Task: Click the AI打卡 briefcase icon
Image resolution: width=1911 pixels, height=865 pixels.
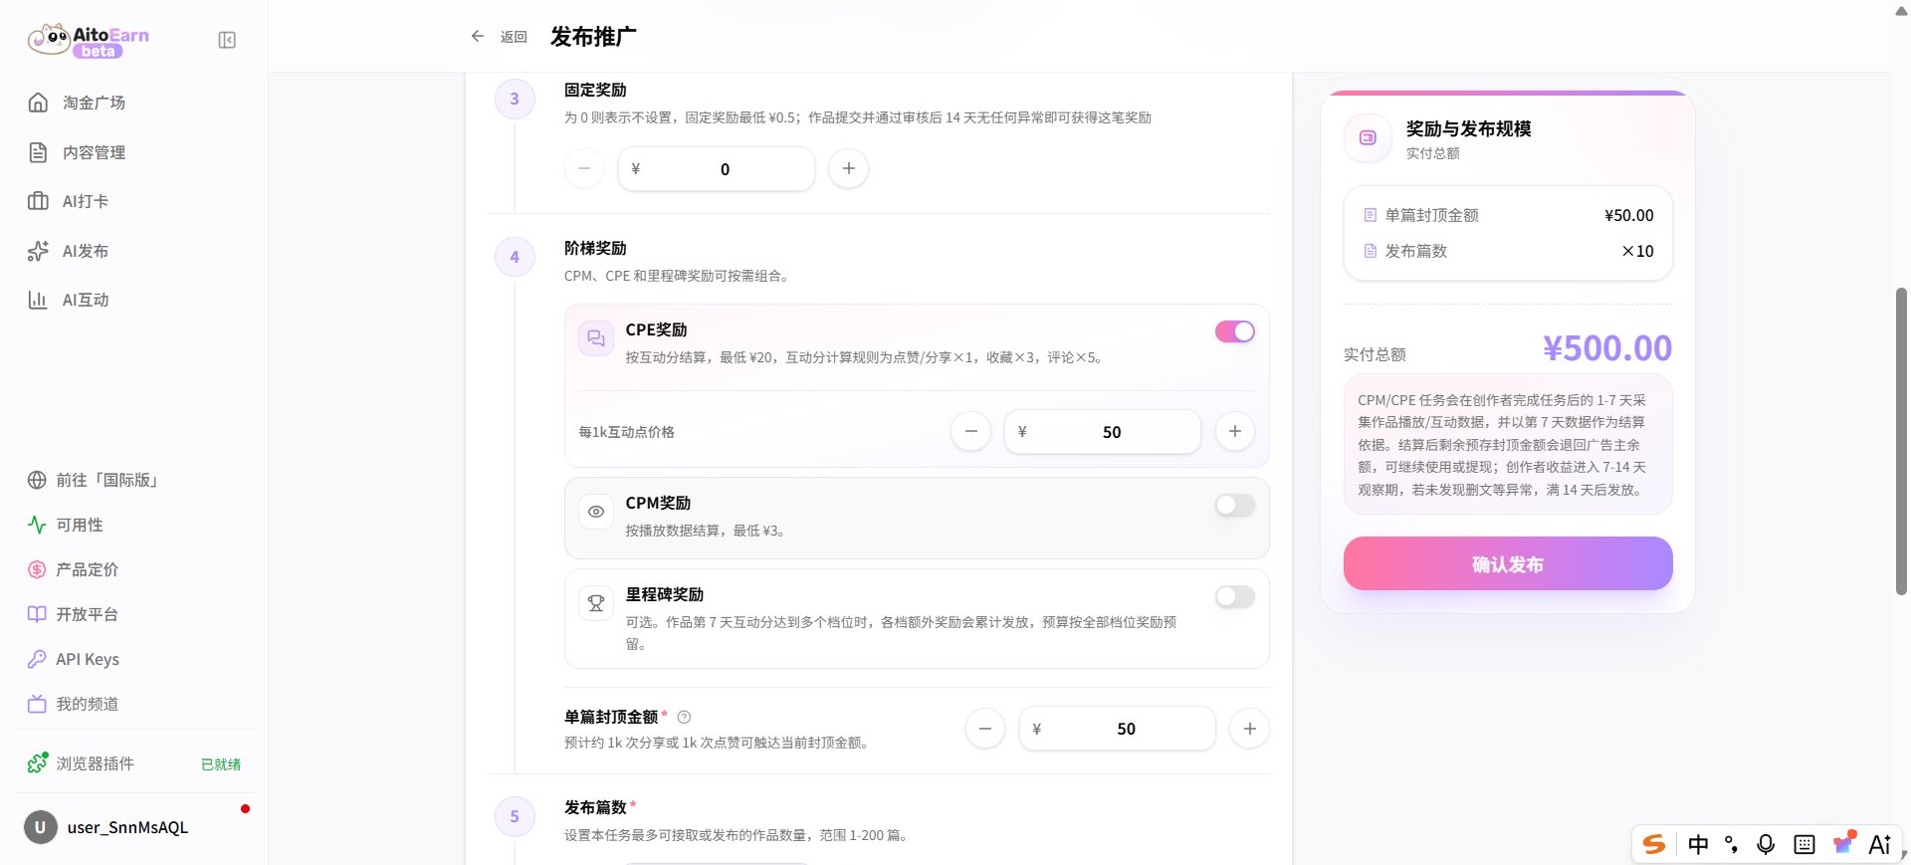Action: pyautogui.click(x=38, y=201)
